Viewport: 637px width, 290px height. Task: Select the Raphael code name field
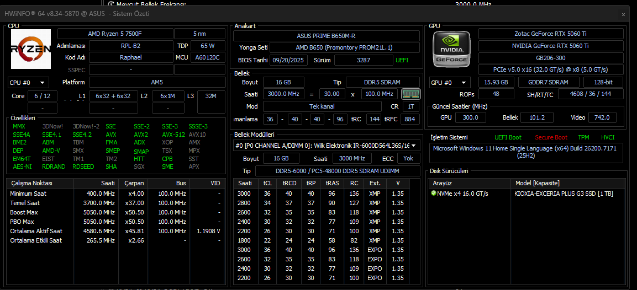pos(130,57)
